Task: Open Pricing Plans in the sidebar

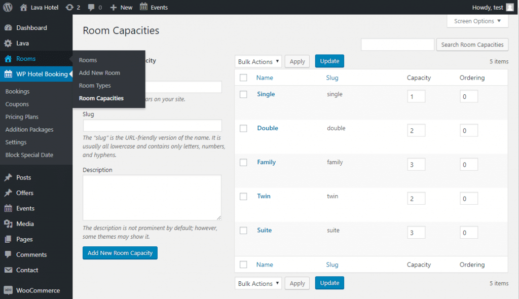Action: click(x=22, y=117)
